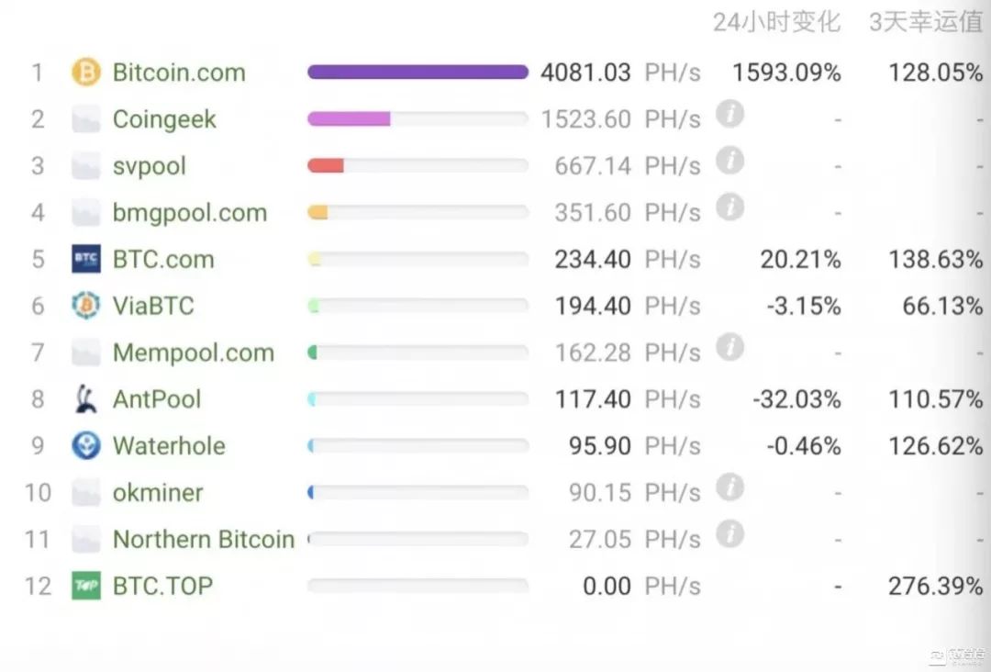The image size is (991, 672).
Task: Click the 3天幸运值 column header
Action: (x=925, y=22)
